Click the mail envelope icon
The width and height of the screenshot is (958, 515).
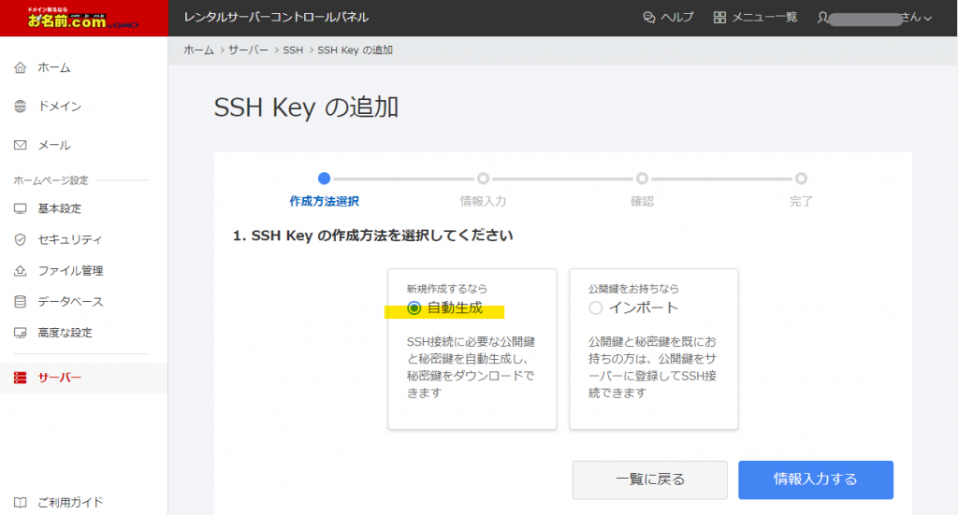tap(20, 146)
